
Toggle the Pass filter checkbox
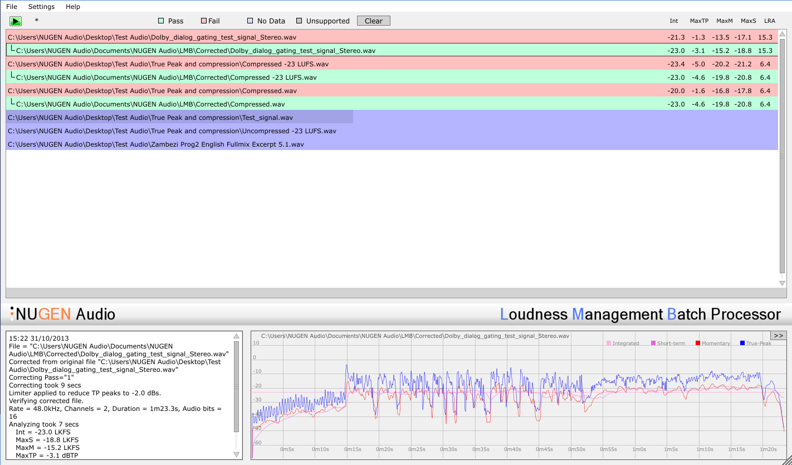161,21
